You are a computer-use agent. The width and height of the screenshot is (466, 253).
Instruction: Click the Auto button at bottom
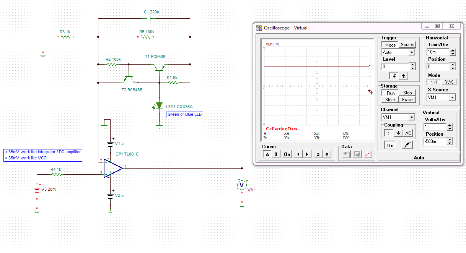coord(419,157)
